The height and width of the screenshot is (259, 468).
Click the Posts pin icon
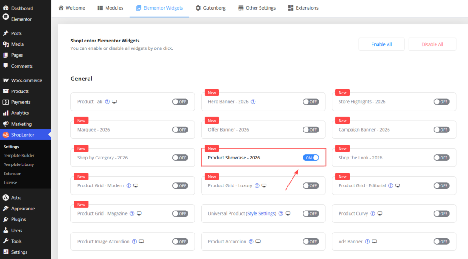coord(5,33)
